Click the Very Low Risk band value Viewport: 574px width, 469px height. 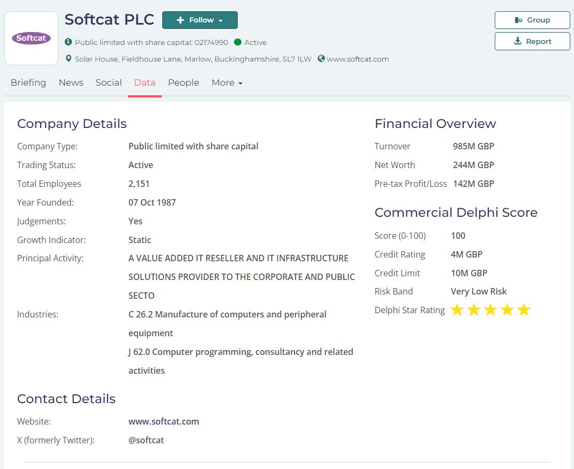(x=479, y=291)
